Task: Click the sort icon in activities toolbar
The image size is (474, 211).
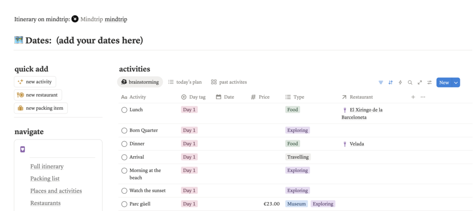Action: pyautogui.click(x=391, y=82)
